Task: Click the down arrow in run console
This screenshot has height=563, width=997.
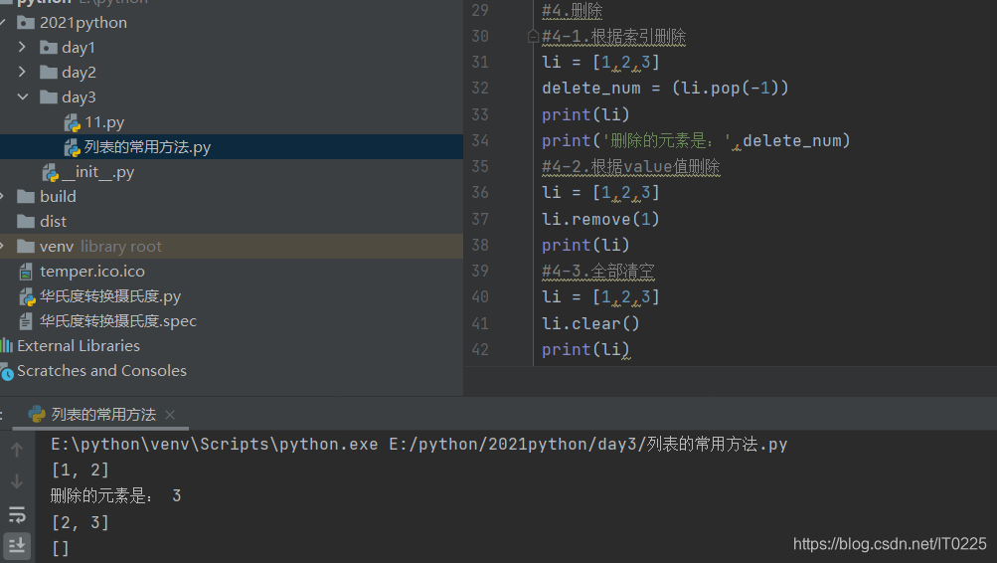Action: coord(17,480)
